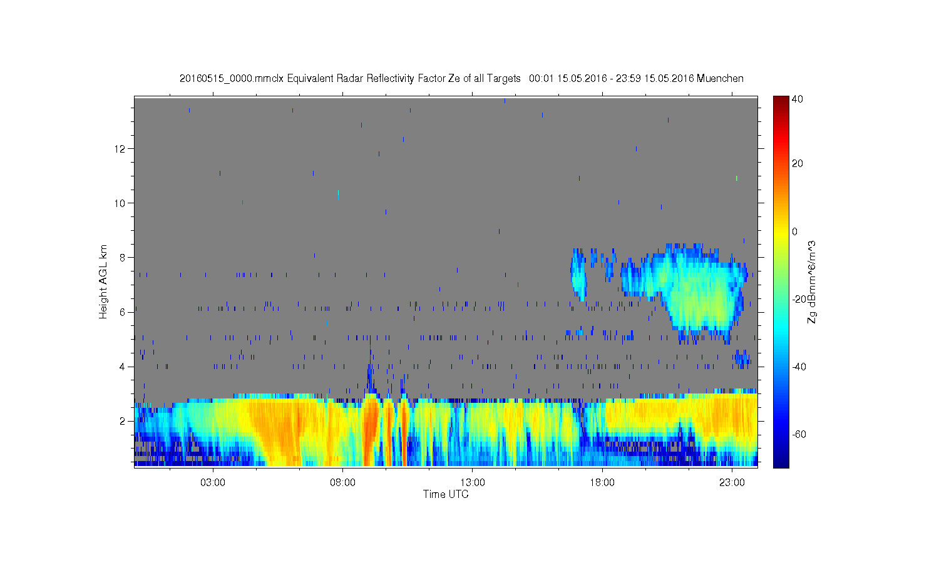
Task: Click the height tick label 12
Action: tap(121, 148)
